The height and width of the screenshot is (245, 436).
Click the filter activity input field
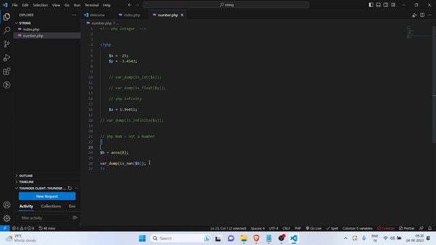point(43,218)
